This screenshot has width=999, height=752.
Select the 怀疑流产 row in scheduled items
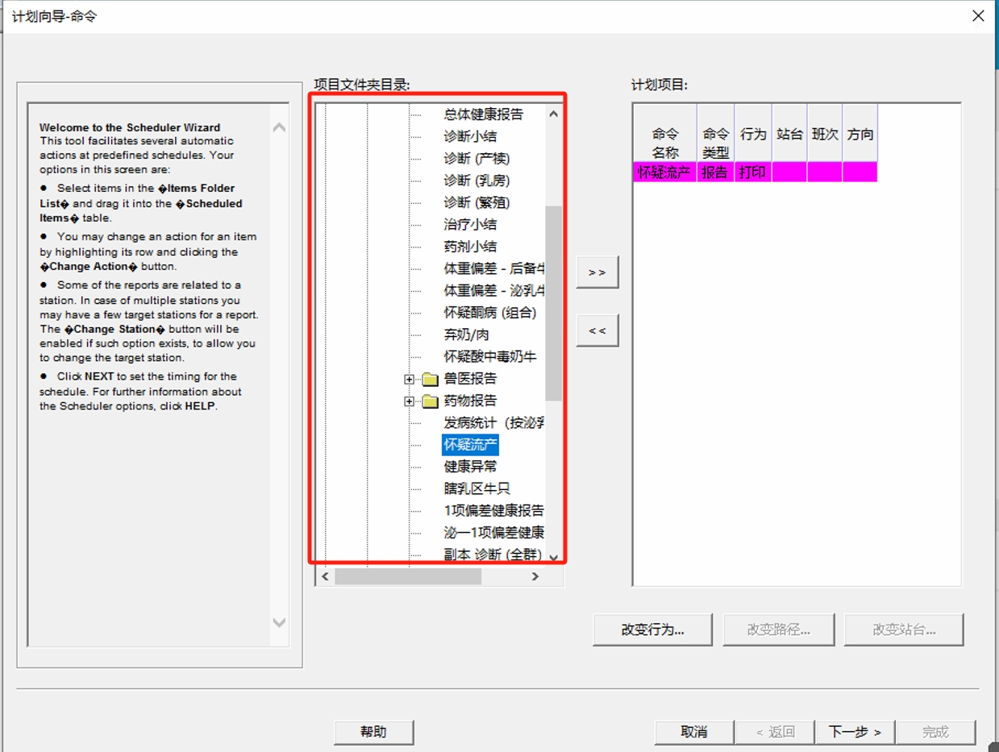(664, 172)
